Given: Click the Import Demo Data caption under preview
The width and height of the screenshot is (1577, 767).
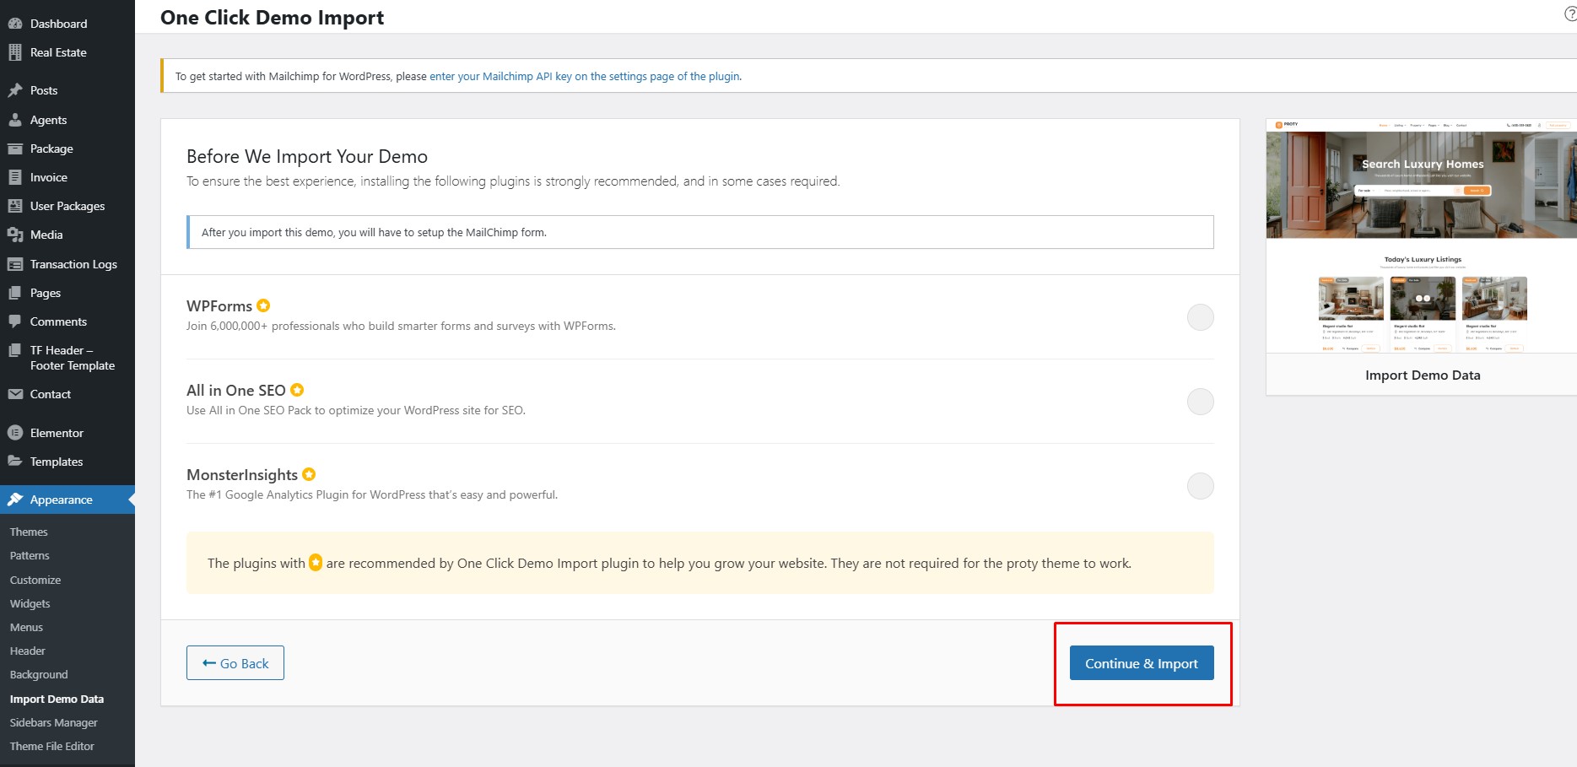Looking at the screenshot, I should coord(1423,375).
